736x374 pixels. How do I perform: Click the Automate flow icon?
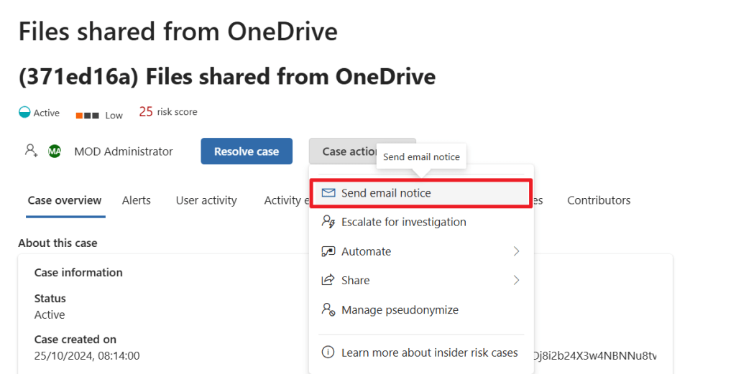point(328,251)
